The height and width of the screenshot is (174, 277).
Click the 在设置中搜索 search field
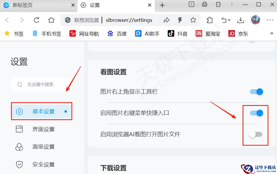point(41,85)
